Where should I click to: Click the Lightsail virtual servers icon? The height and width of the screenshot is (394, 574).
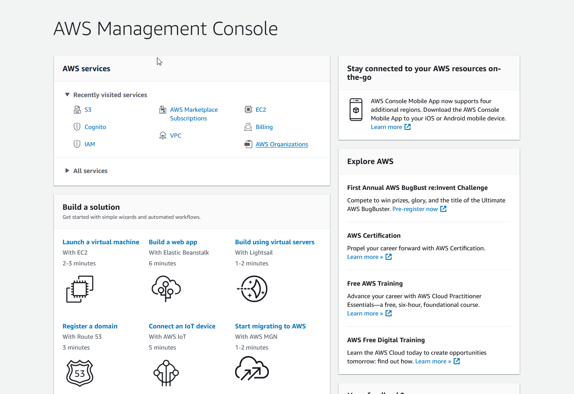point(252,289)
